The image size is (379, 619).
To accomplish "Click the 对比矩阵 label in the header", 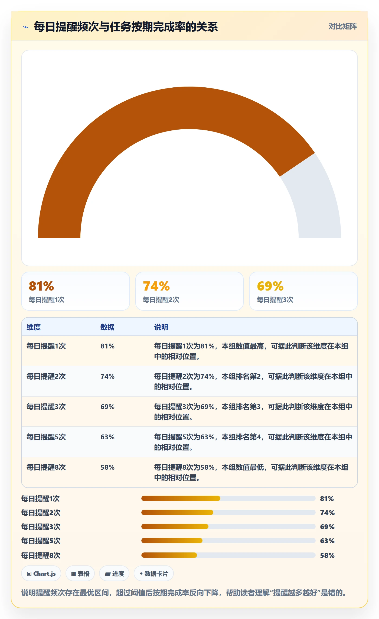I will coord(342,27).
